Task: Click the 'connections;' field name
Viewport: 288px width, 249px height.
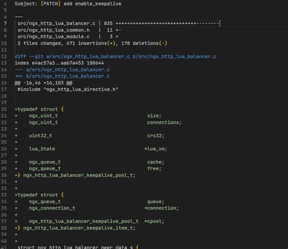Action: tap(164, 123)
